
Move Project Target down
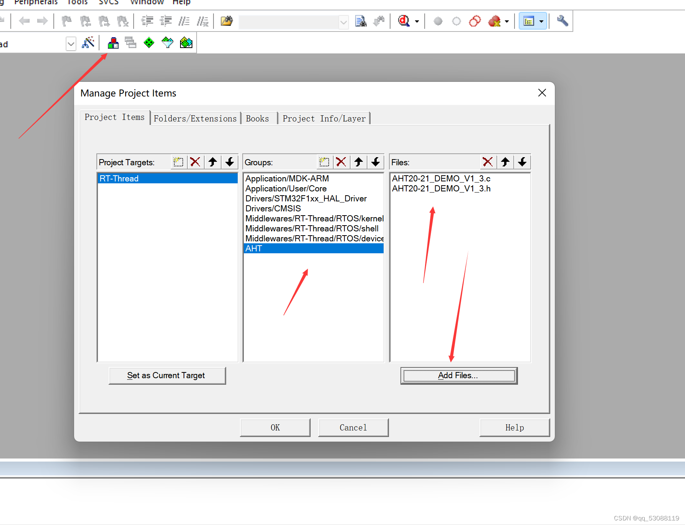230,162
